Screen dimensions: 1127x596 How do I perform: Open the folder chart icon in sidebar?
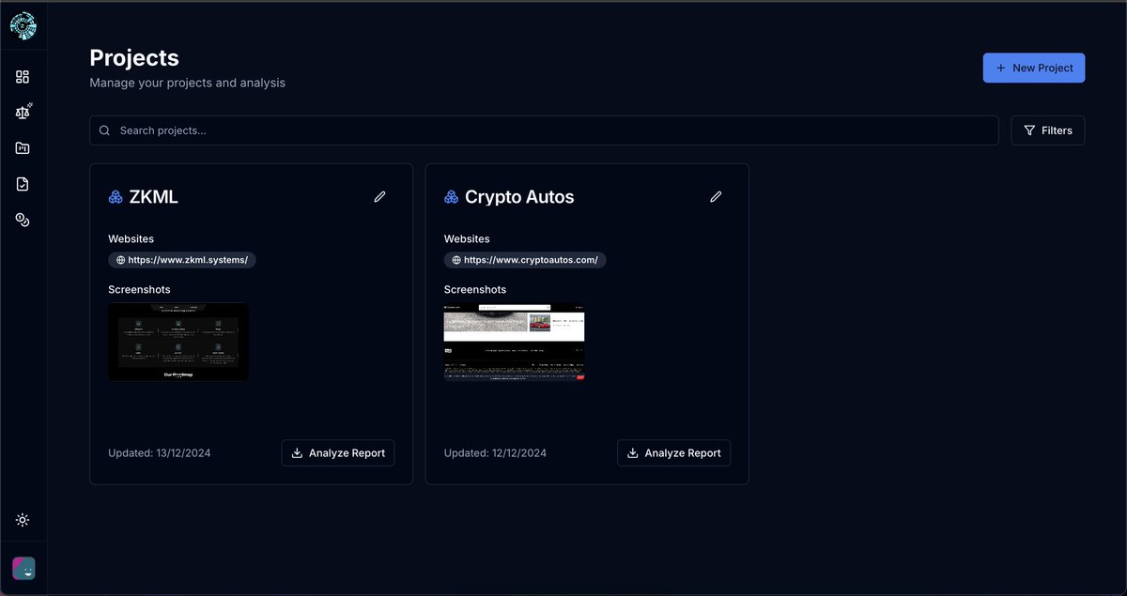[23, 148]
